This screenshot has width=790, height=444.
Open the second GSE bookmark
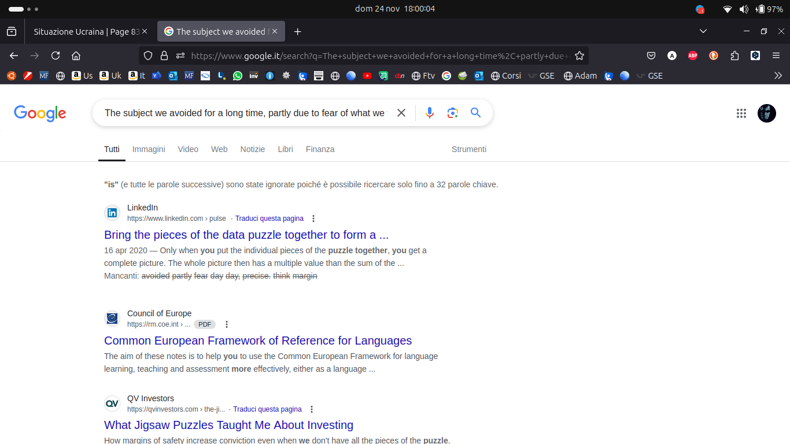click(x=649, y=76)
